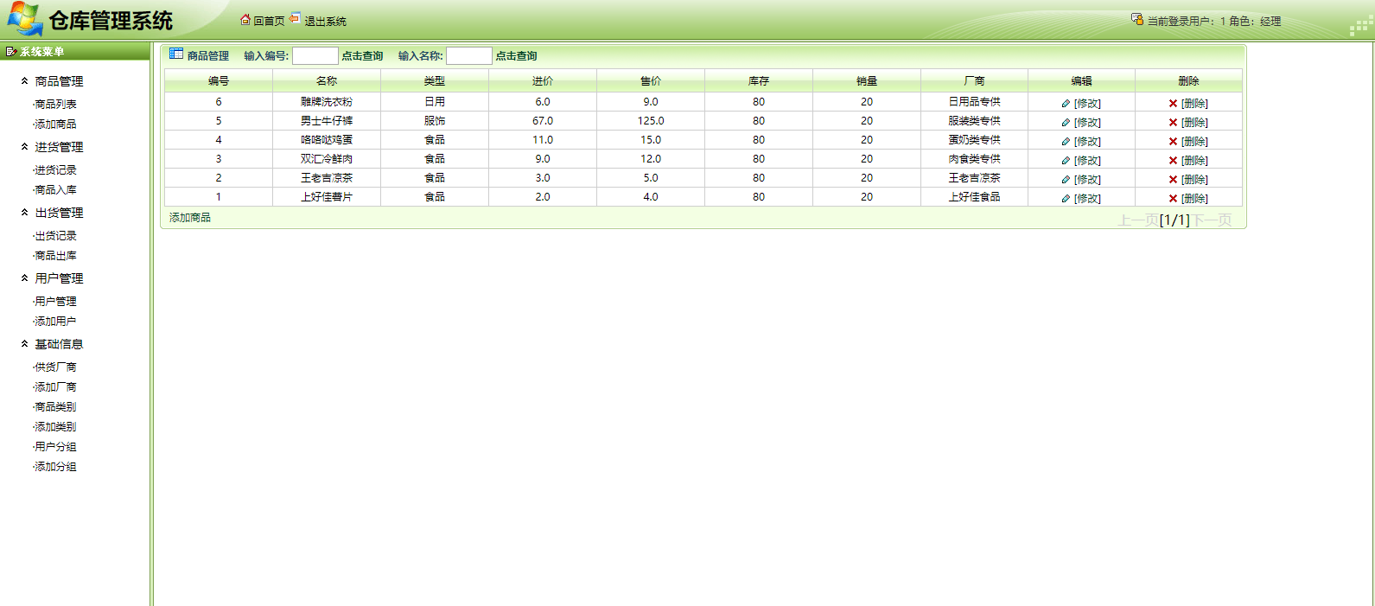The image size is (1375, 606).
Task: Click 点击查询 next to 输入名称 field
Action: [x=516, y=55]
